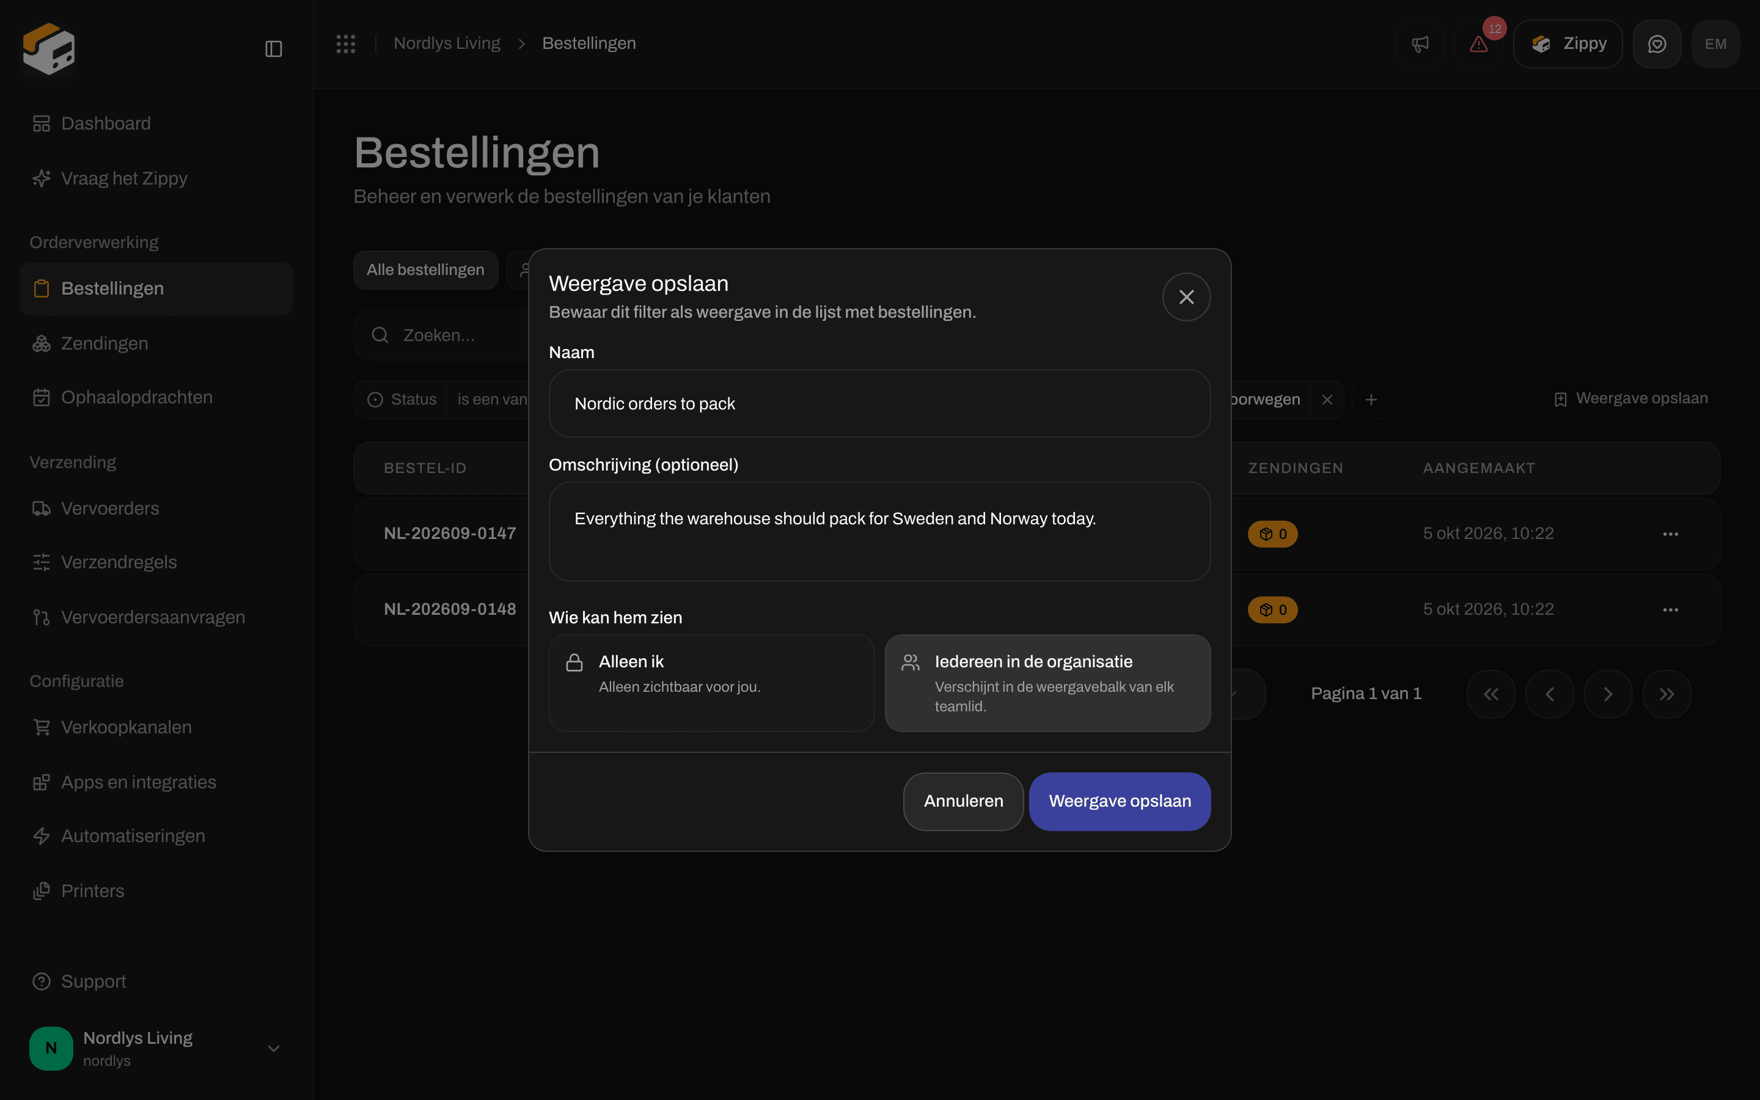Click the Printers icon in sidebar
Image resolution: width=1760 pixels, height=1100 pixels.
[42, 891]
